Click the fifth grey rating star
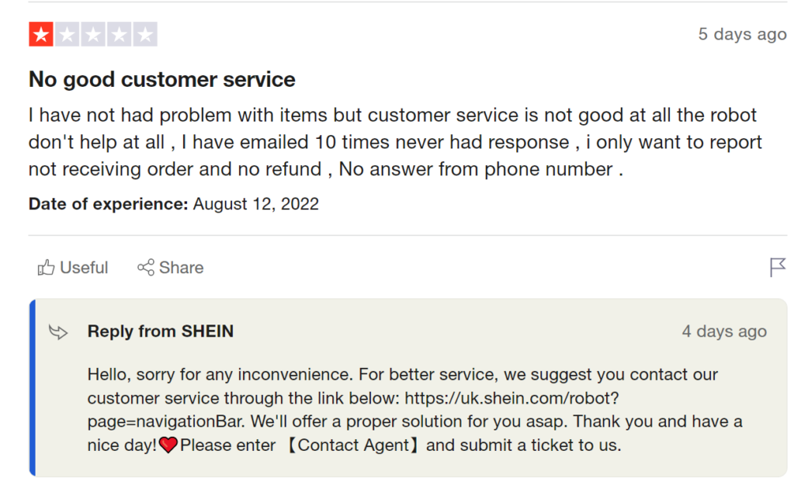The height and width of the screenshot is (492, 808). point(145,35)
